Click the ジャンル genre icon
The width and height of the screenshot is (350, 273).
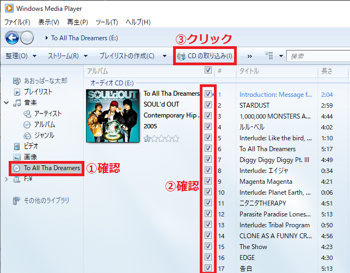click(27, 135)
